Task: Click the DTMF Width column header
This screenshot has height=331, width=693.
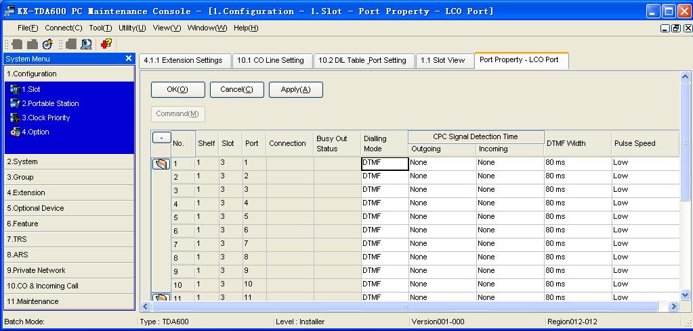Action: coord(578,144)
